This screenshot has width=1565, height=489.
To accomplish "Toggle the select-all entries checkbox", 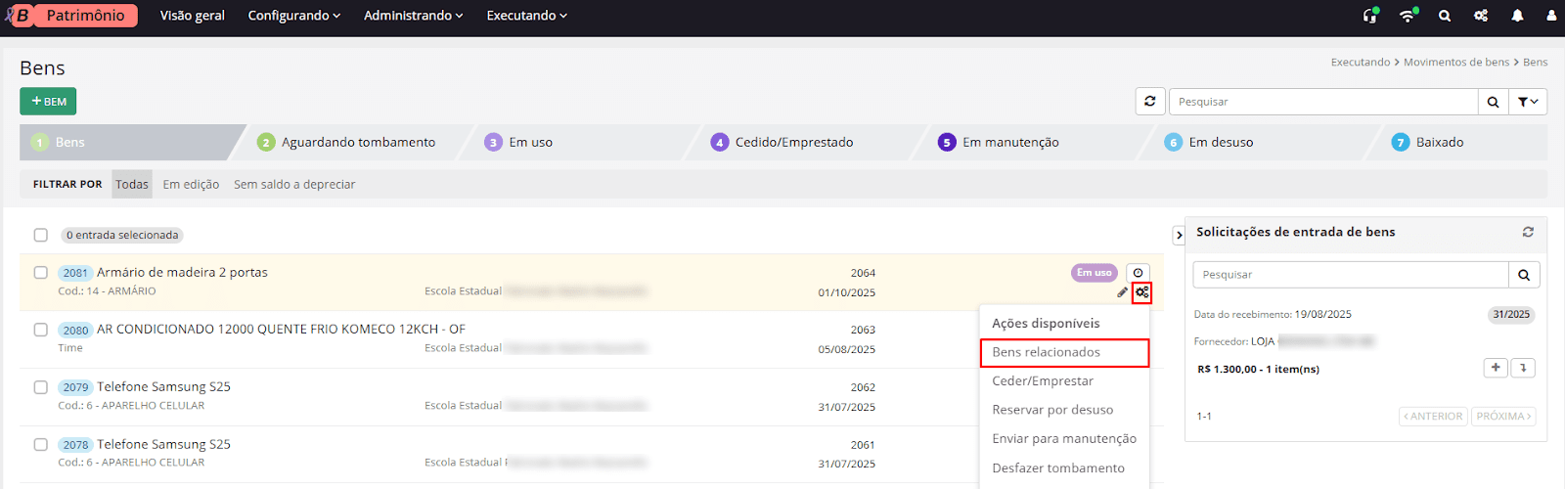I will 41,235.
